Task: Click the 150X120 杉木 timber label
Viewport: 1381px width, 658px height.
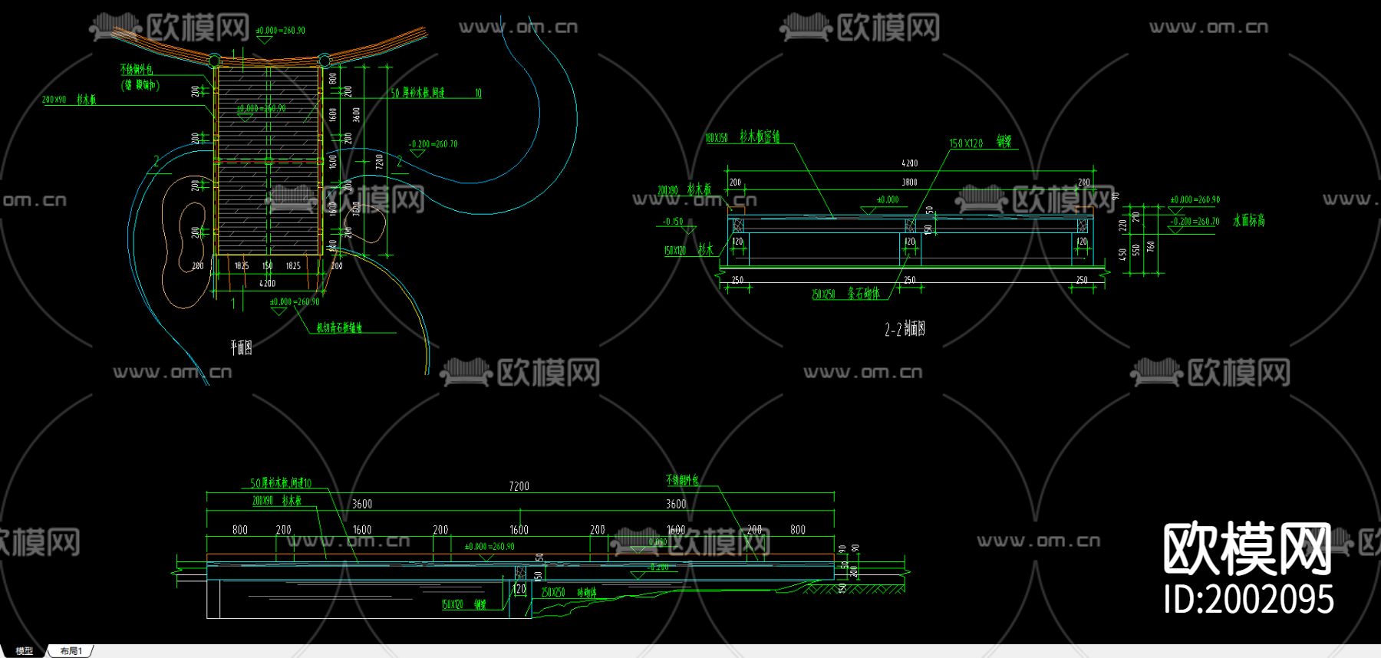Action: coord(689,250)
